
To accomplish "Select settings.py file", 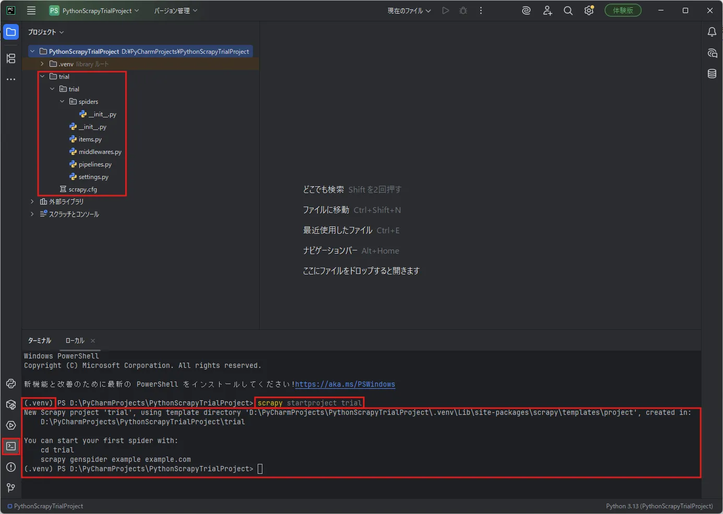I will pyautogui.click(x=89, y=177).
